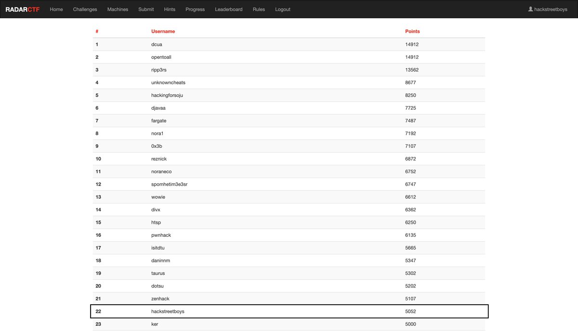578x334 pixels.
Task: Select username taurus
Action: point(158,273)
